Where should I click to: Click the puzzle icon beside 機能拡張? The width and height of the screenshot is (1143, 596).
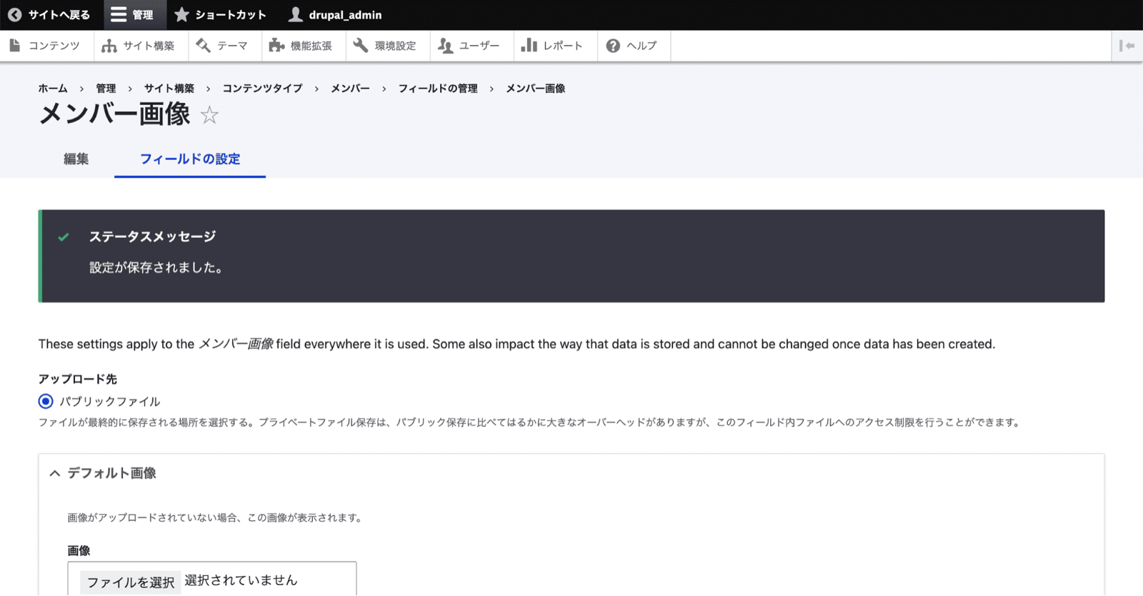point(276,46)
